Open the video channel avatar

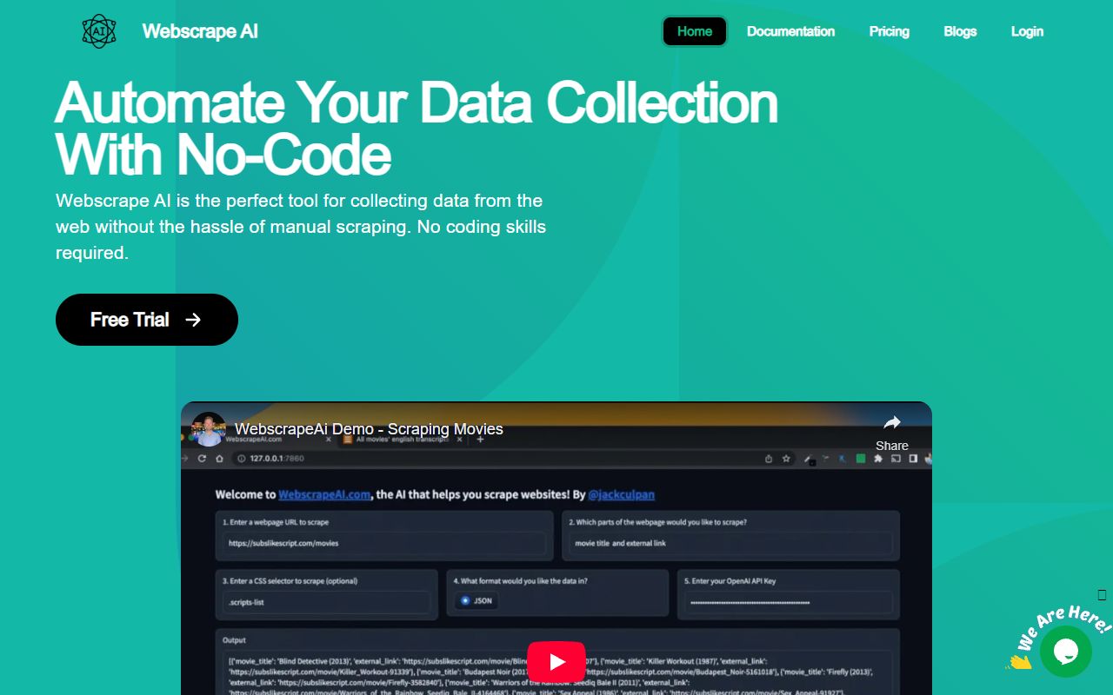click(208, 429)
